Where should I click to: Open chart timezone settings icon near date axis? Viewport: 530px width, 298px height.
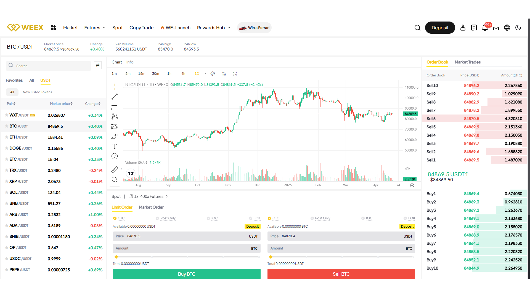coord(412,185)
